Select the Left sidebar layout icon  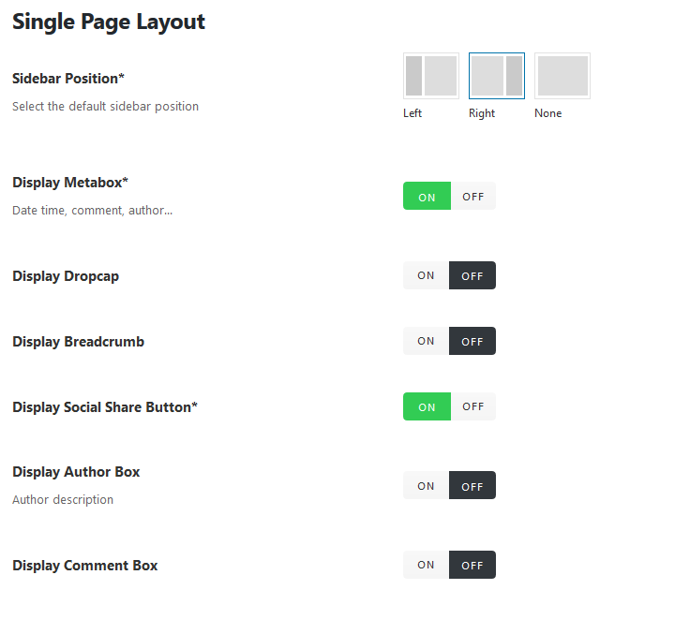pyautogui.click(x=431, y=76)
